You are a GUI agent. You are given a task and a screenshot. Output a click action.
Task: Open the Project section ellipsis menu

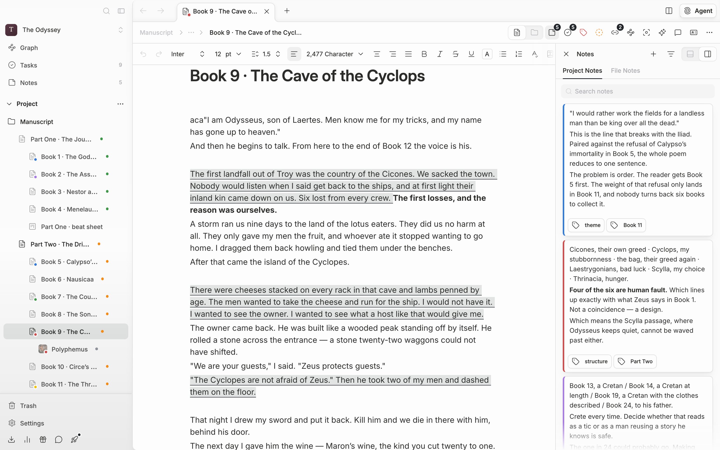pyautogui.click(x=120, y=104)
